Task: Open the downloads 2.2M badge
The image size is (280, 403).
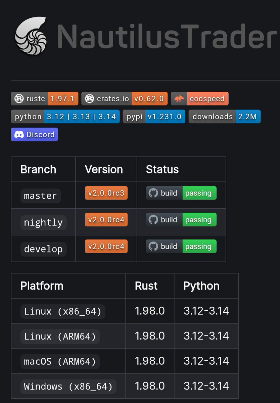Action: coord(225,117)
